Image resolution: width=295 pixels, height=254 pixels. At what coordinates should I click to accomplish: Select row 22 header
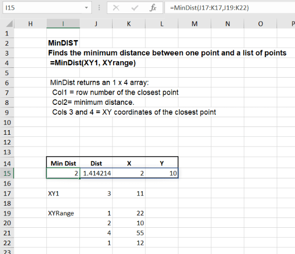pyautogui.click(x=7, y=243)
